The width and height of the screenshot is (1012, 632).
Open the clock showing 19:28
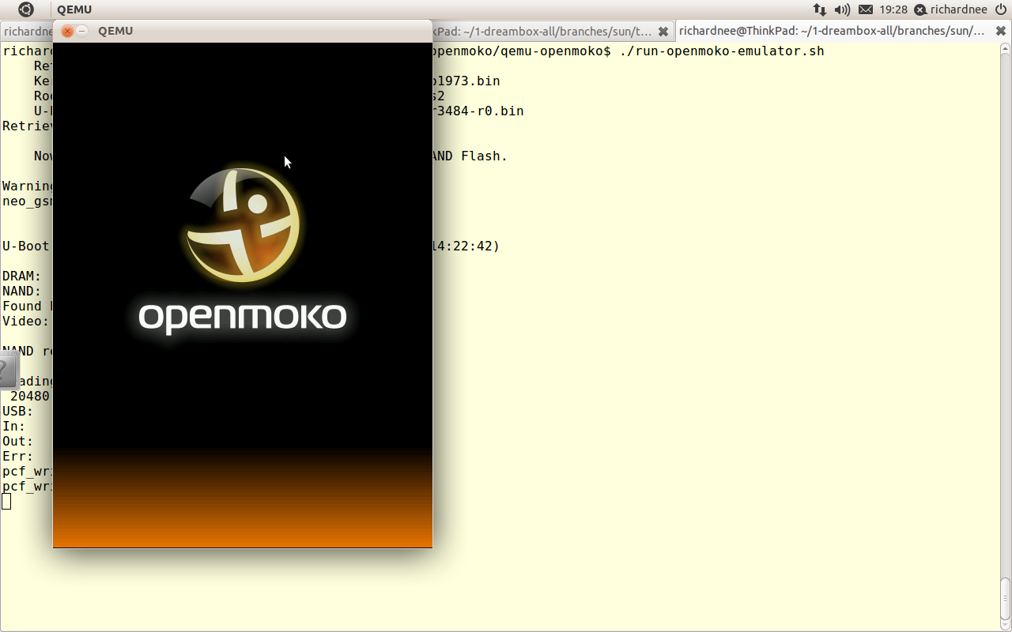(x=893, y=9)
